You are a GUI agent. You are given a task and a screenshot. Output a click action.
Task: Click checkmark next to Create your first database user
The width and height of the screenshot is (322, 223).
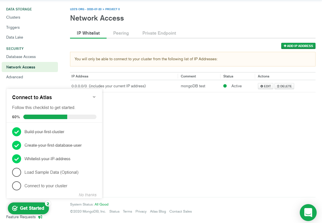coord(17,145)
